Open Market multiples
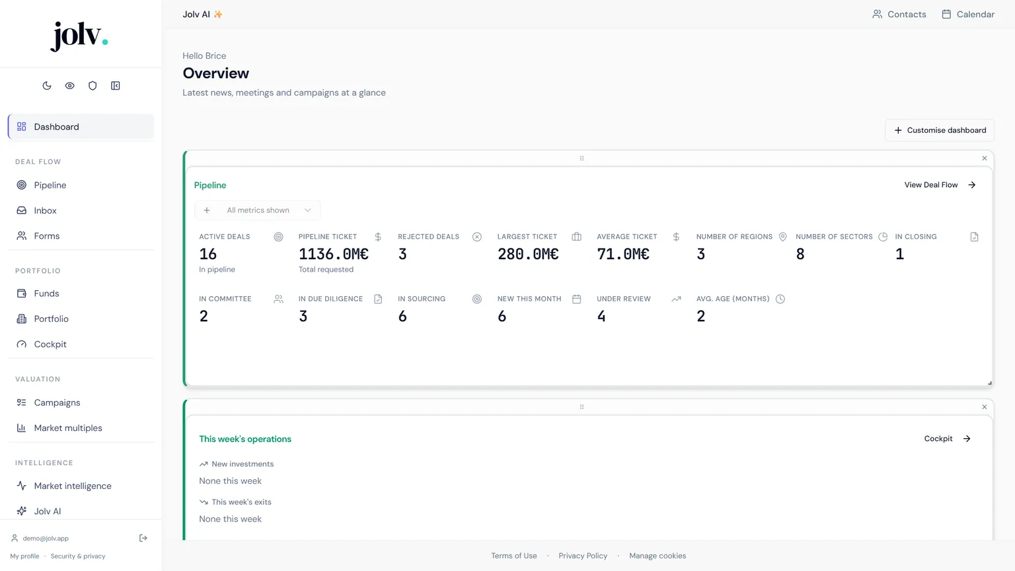Viewport: 1015px width, 571px height. coord(81,428)
